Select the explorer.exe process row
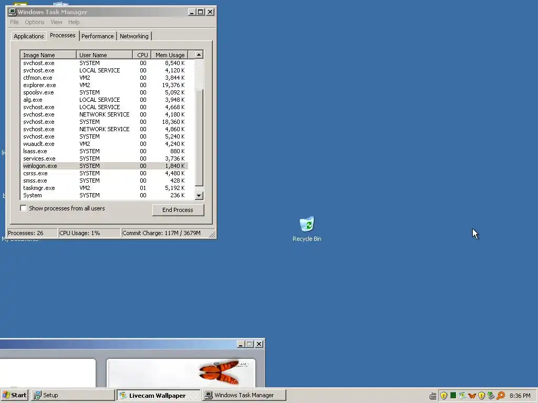Image resolution: width=538 pixels, height=403 pixels. tap(104, 85)
